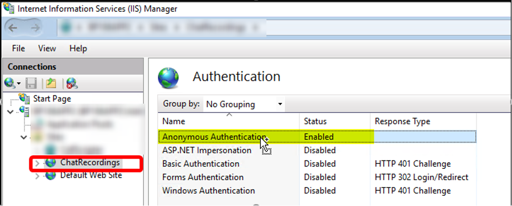Select Default Web Site in the tree

click(x=91, y=175)
